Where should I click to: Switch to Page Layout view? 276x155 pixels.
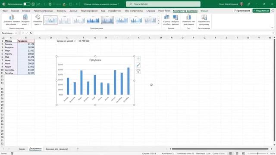pos(237,153)
